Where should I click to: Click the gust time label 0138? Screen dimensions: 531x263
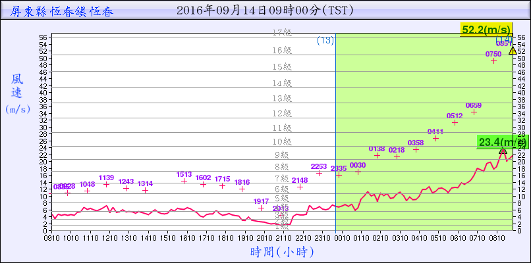tap(377, 149)
